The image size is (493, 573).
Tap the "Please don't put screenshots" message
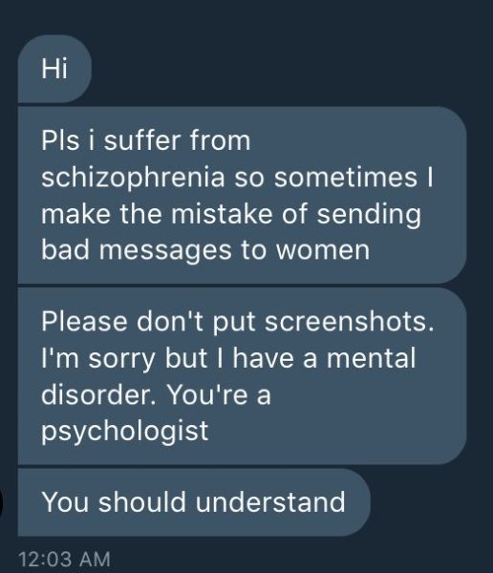click(x=242, y=375)
